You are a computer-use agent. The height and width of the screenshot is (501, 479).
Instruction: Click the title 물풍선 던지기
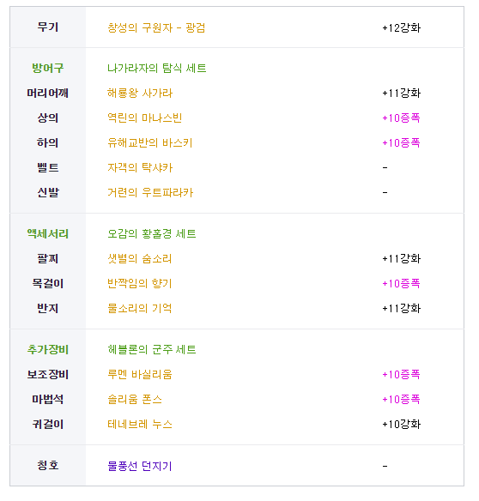pos(139,466)
